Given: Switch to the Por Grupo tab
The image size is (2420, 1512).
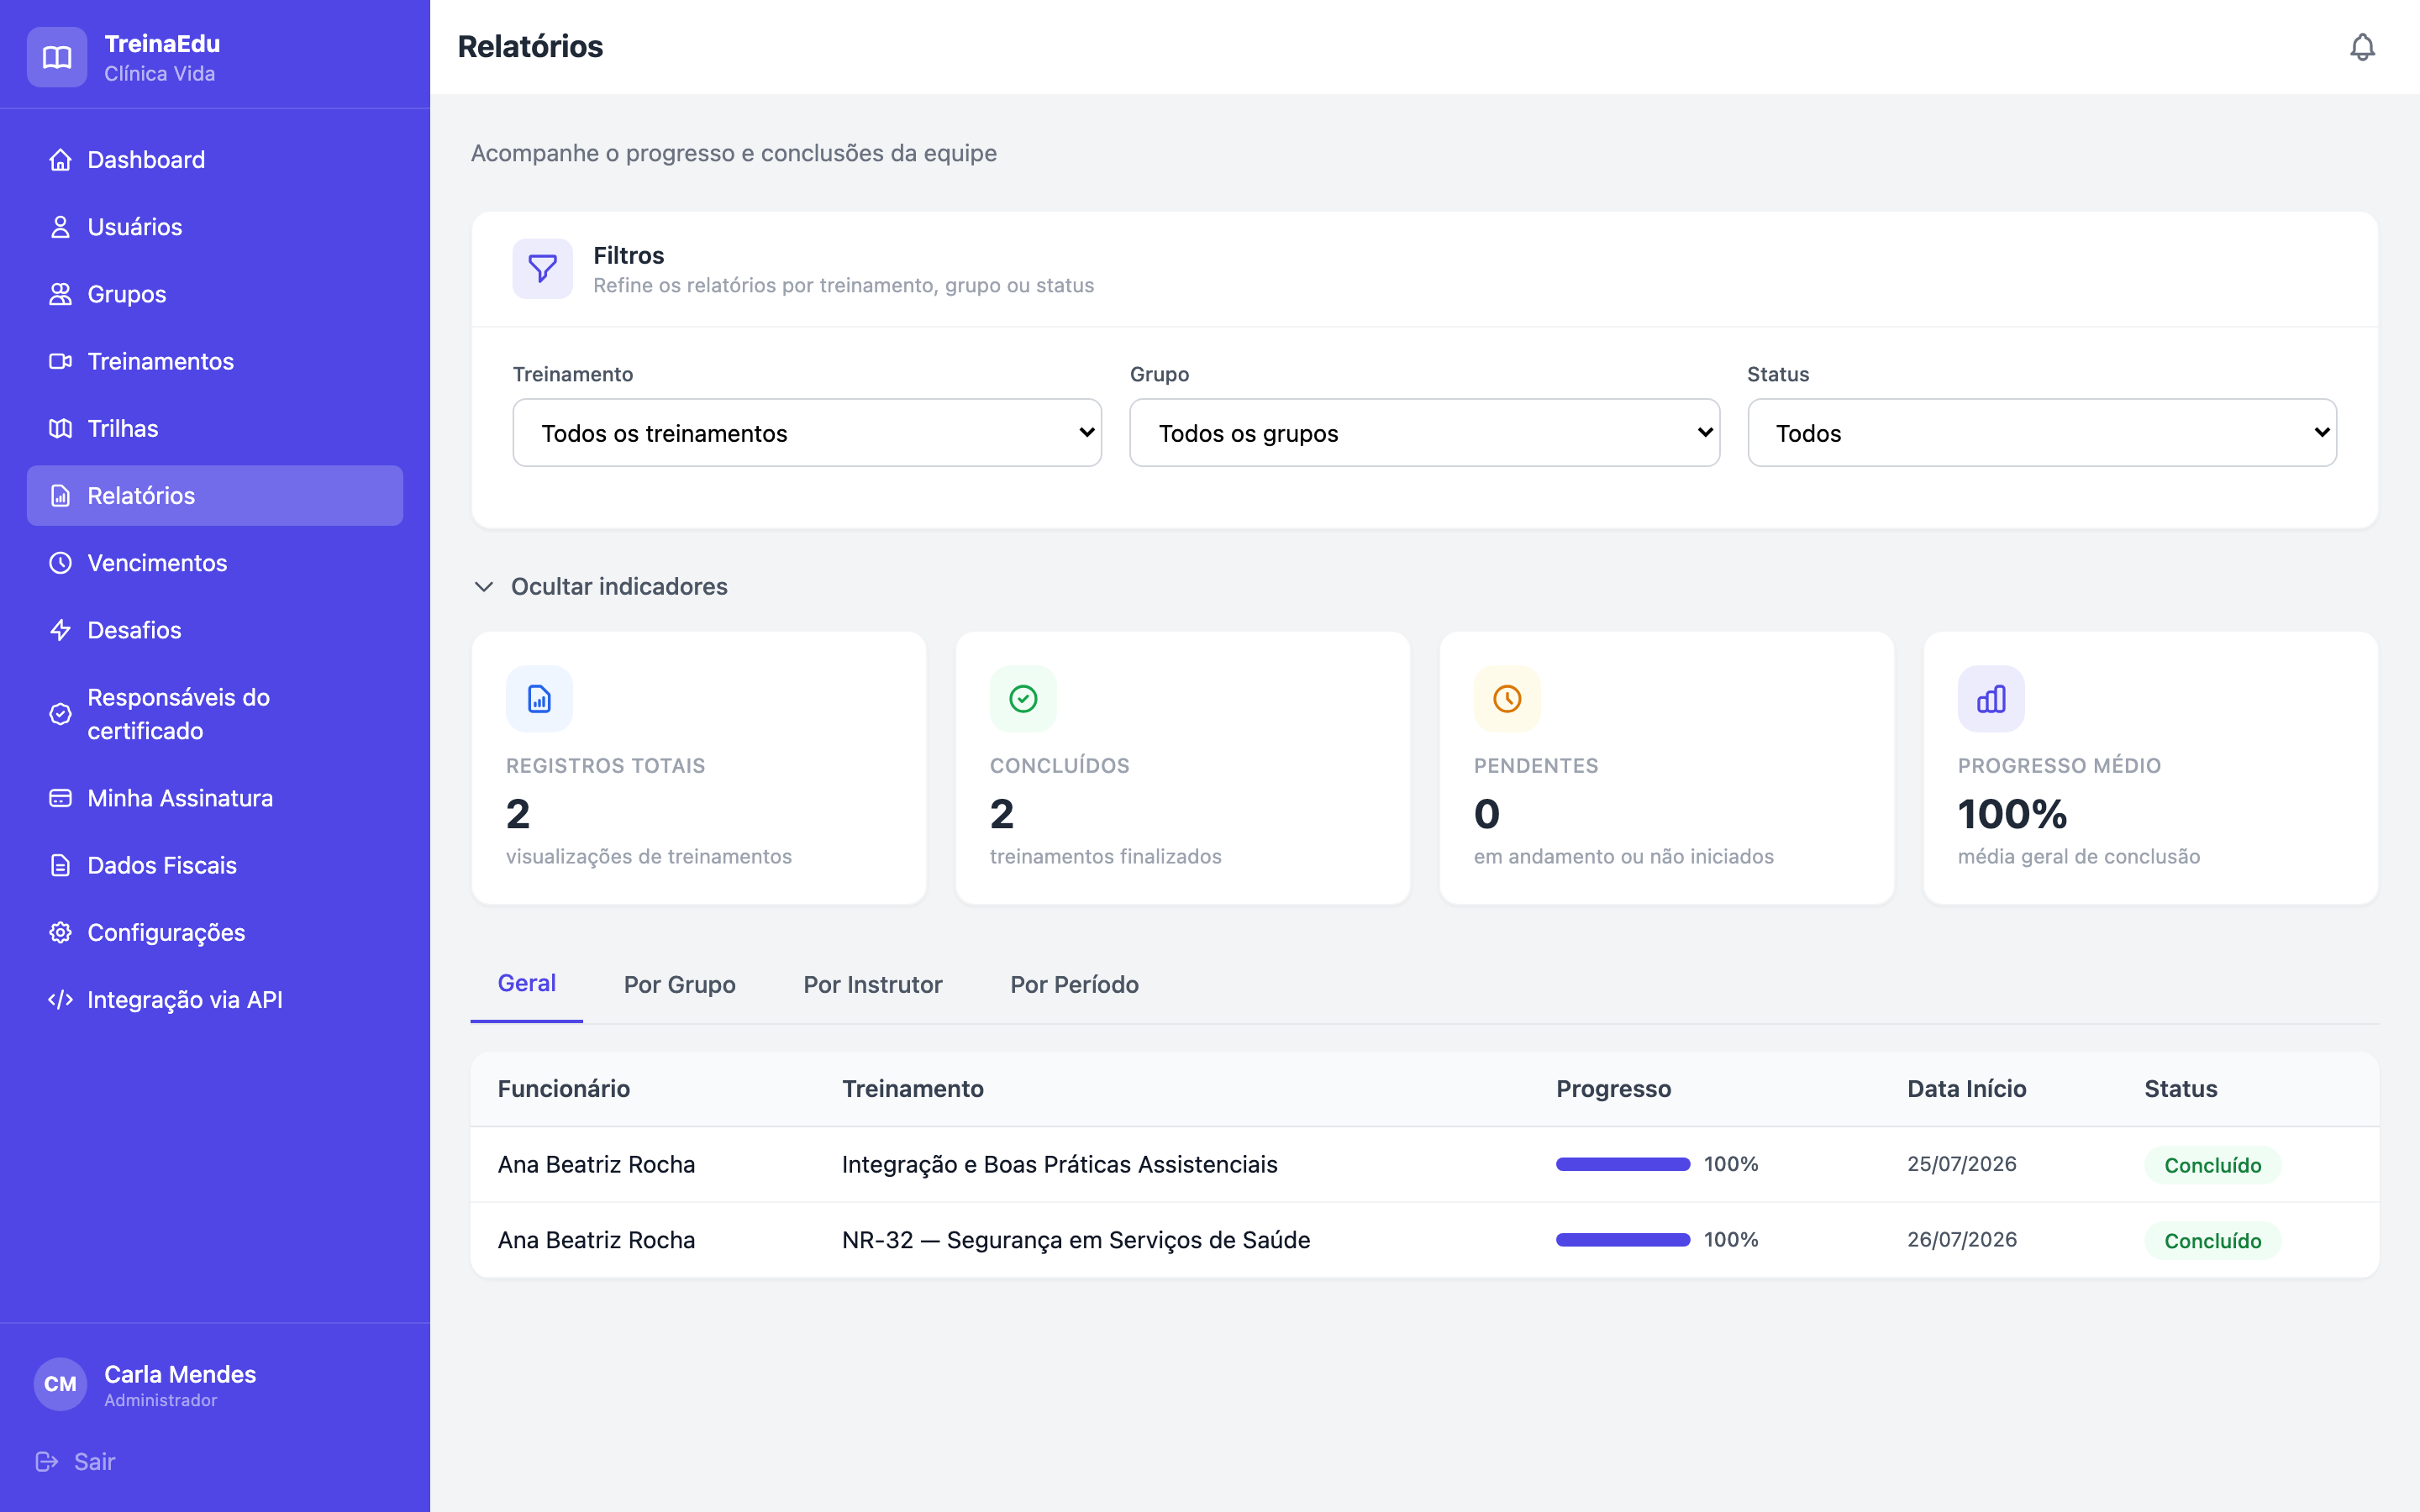Looking at the screenshot, I should tap(680, 985).
